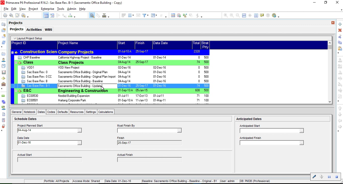
Task: Click the Filter funnel icon
Action: 144,16
